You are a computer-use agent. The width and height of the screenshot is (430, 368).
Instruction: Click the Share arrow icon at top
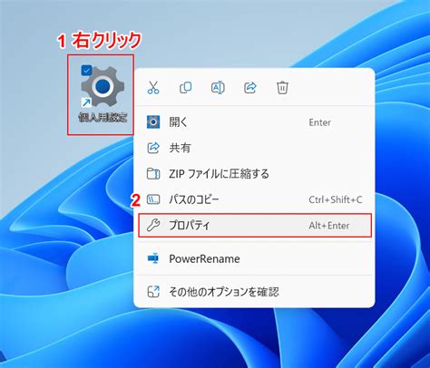pyautogui.click(x=250, y=88)
